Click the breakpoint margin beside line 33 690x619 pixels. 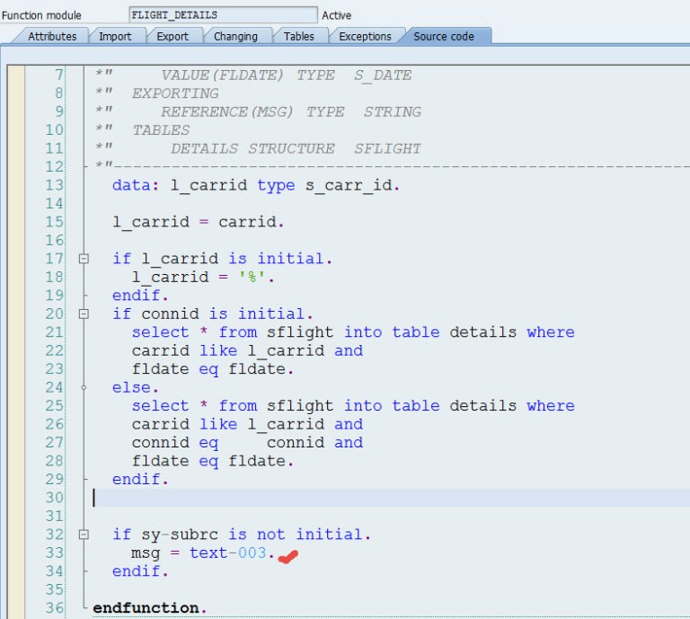[x=16, y=553]
